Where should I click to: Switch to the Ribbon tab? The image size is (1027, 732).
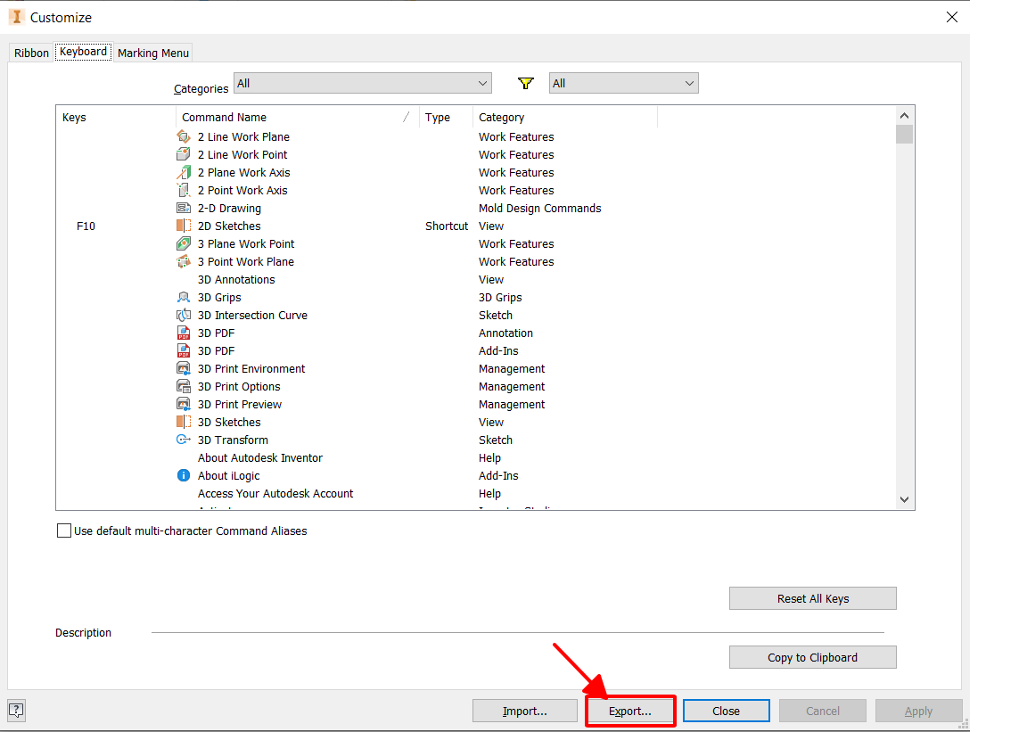pyautogui.click(x=32, y=53)
